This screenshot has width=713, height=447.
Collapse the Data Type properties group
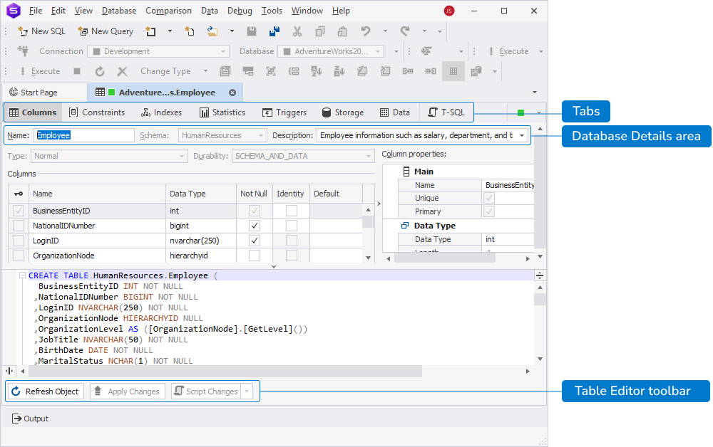[x=405, y=226]
